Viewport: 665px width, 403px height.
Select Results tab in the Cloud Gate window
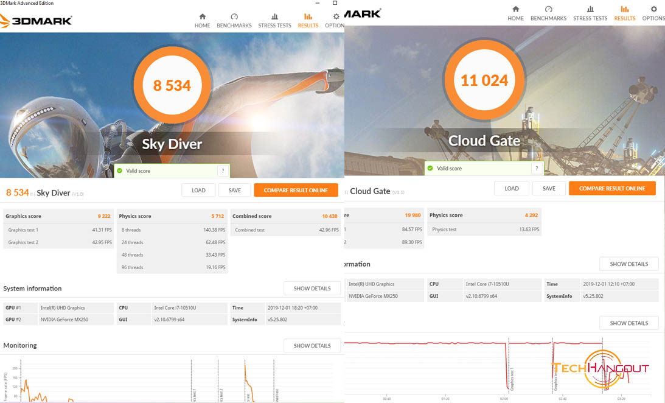pyautogui.click(x=625, y=13)
